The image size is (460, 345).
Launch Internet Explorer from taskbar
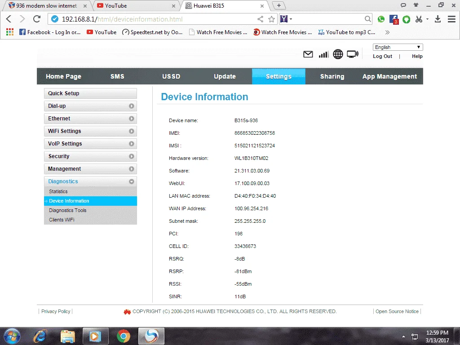tap(40, 336)
